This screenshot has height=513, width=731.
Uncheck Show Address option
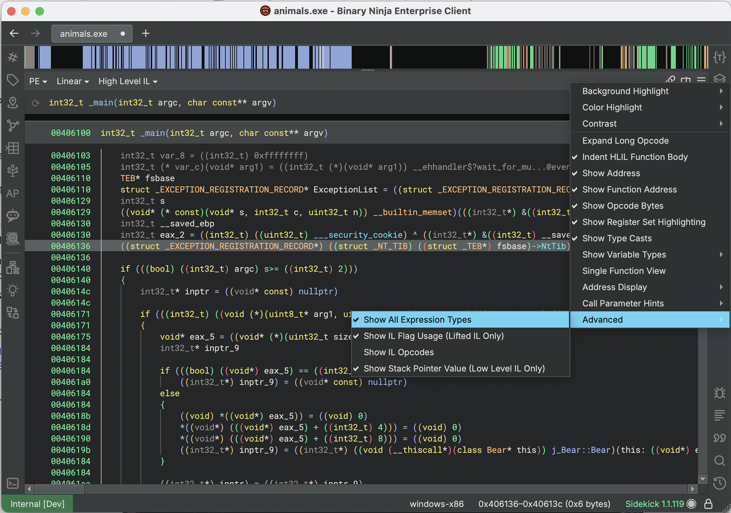[650, 173]
